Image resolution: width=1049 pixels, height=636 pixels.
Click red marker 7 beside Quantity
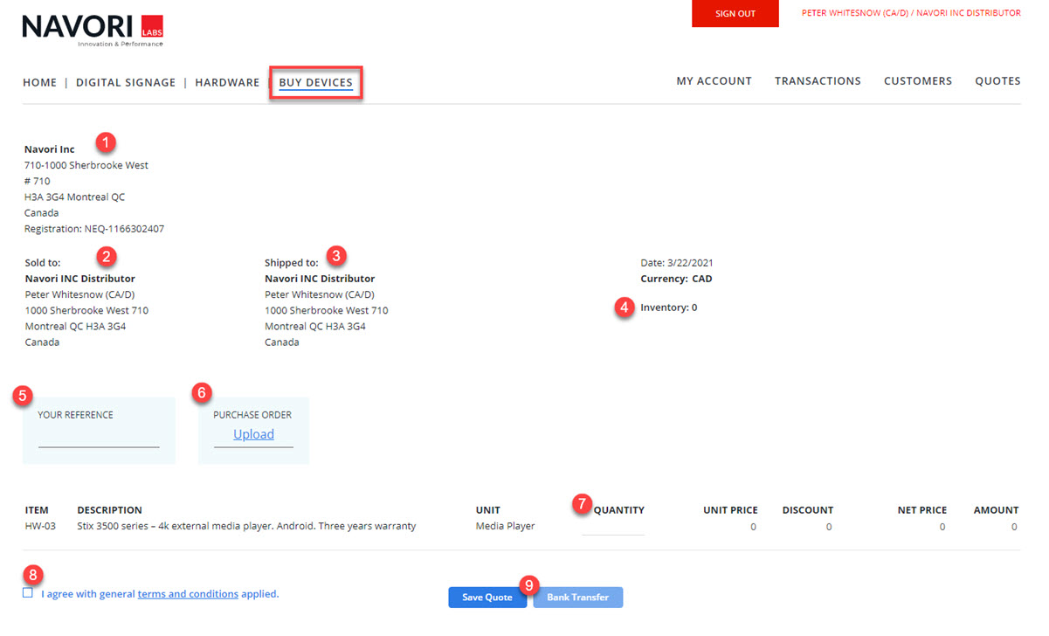pyautogui.click(x=582, y=503)
